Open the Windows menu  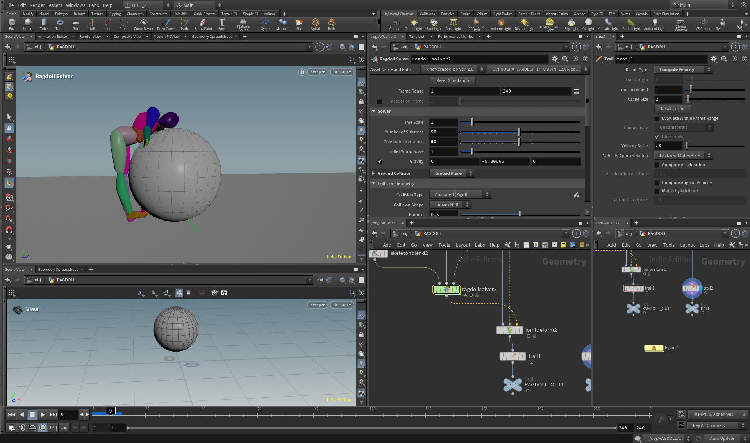click(75, 5)
